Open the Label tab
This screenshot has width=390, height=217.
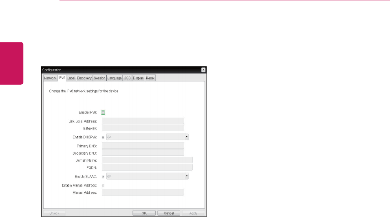(x=71, y=78)
